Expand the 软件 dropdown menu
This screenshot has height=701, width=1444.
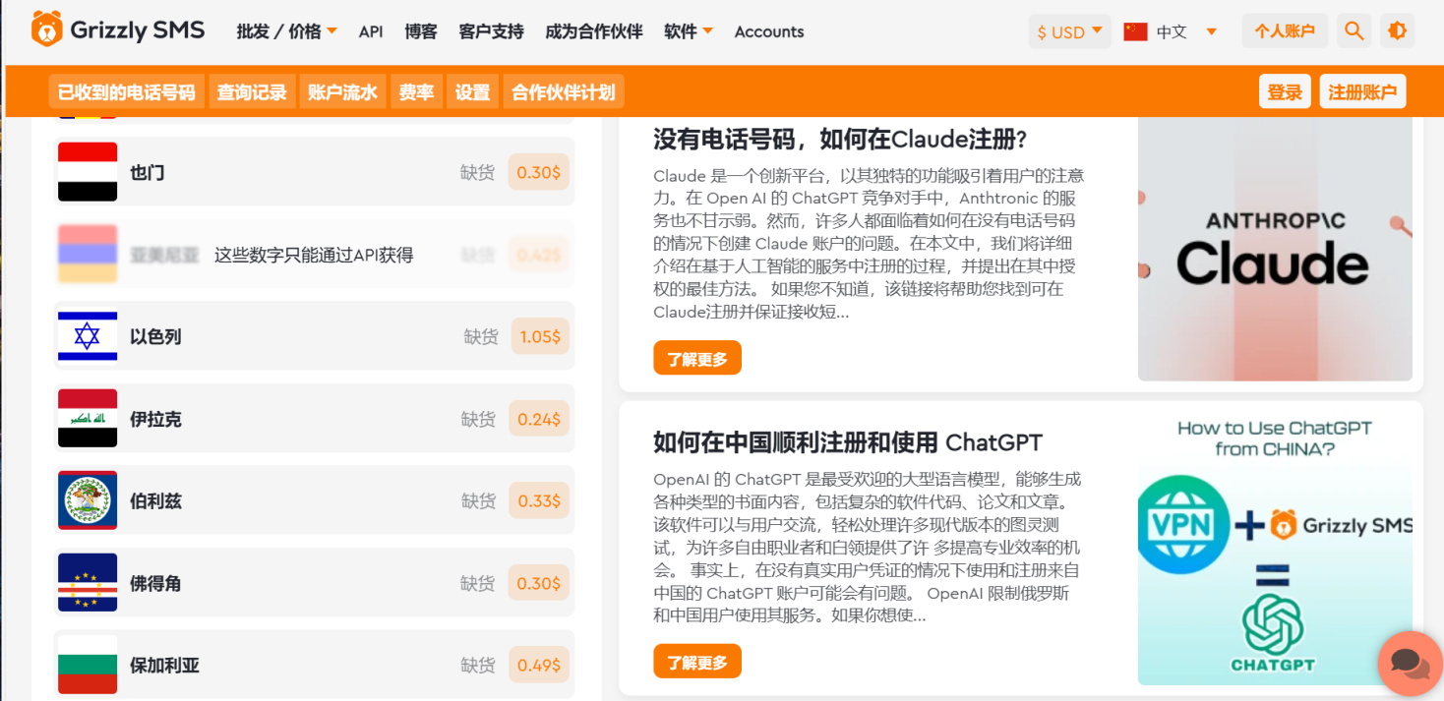[x=688, y=31]
